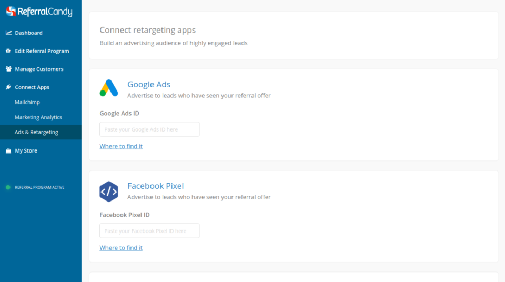
Task: Collapse the Connect Apps menu
Action: click(32, 87)
